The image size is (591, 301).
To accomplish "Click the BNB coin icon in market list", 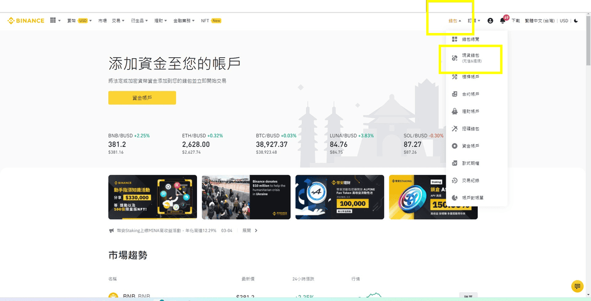I will tap(114, 296).
